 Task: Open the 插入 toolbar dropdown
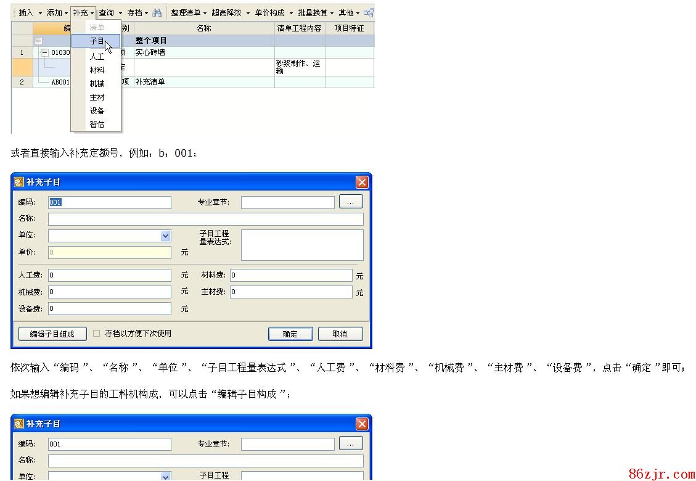[x=30, y=12]
